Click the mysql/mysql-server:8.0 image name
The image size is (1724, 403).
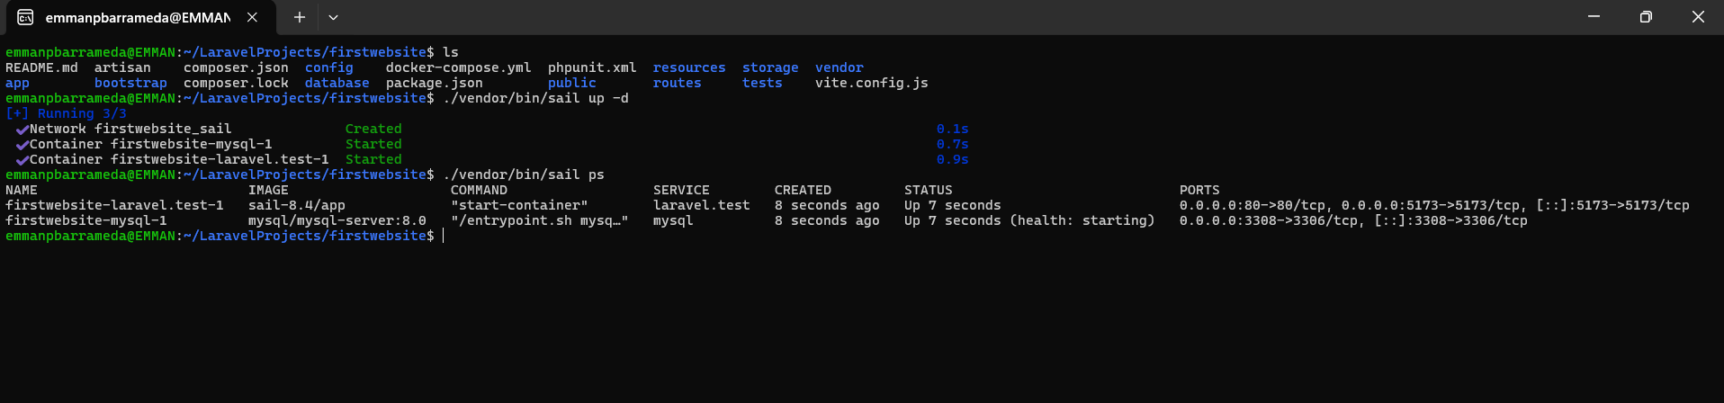click(x=337, y=220)
